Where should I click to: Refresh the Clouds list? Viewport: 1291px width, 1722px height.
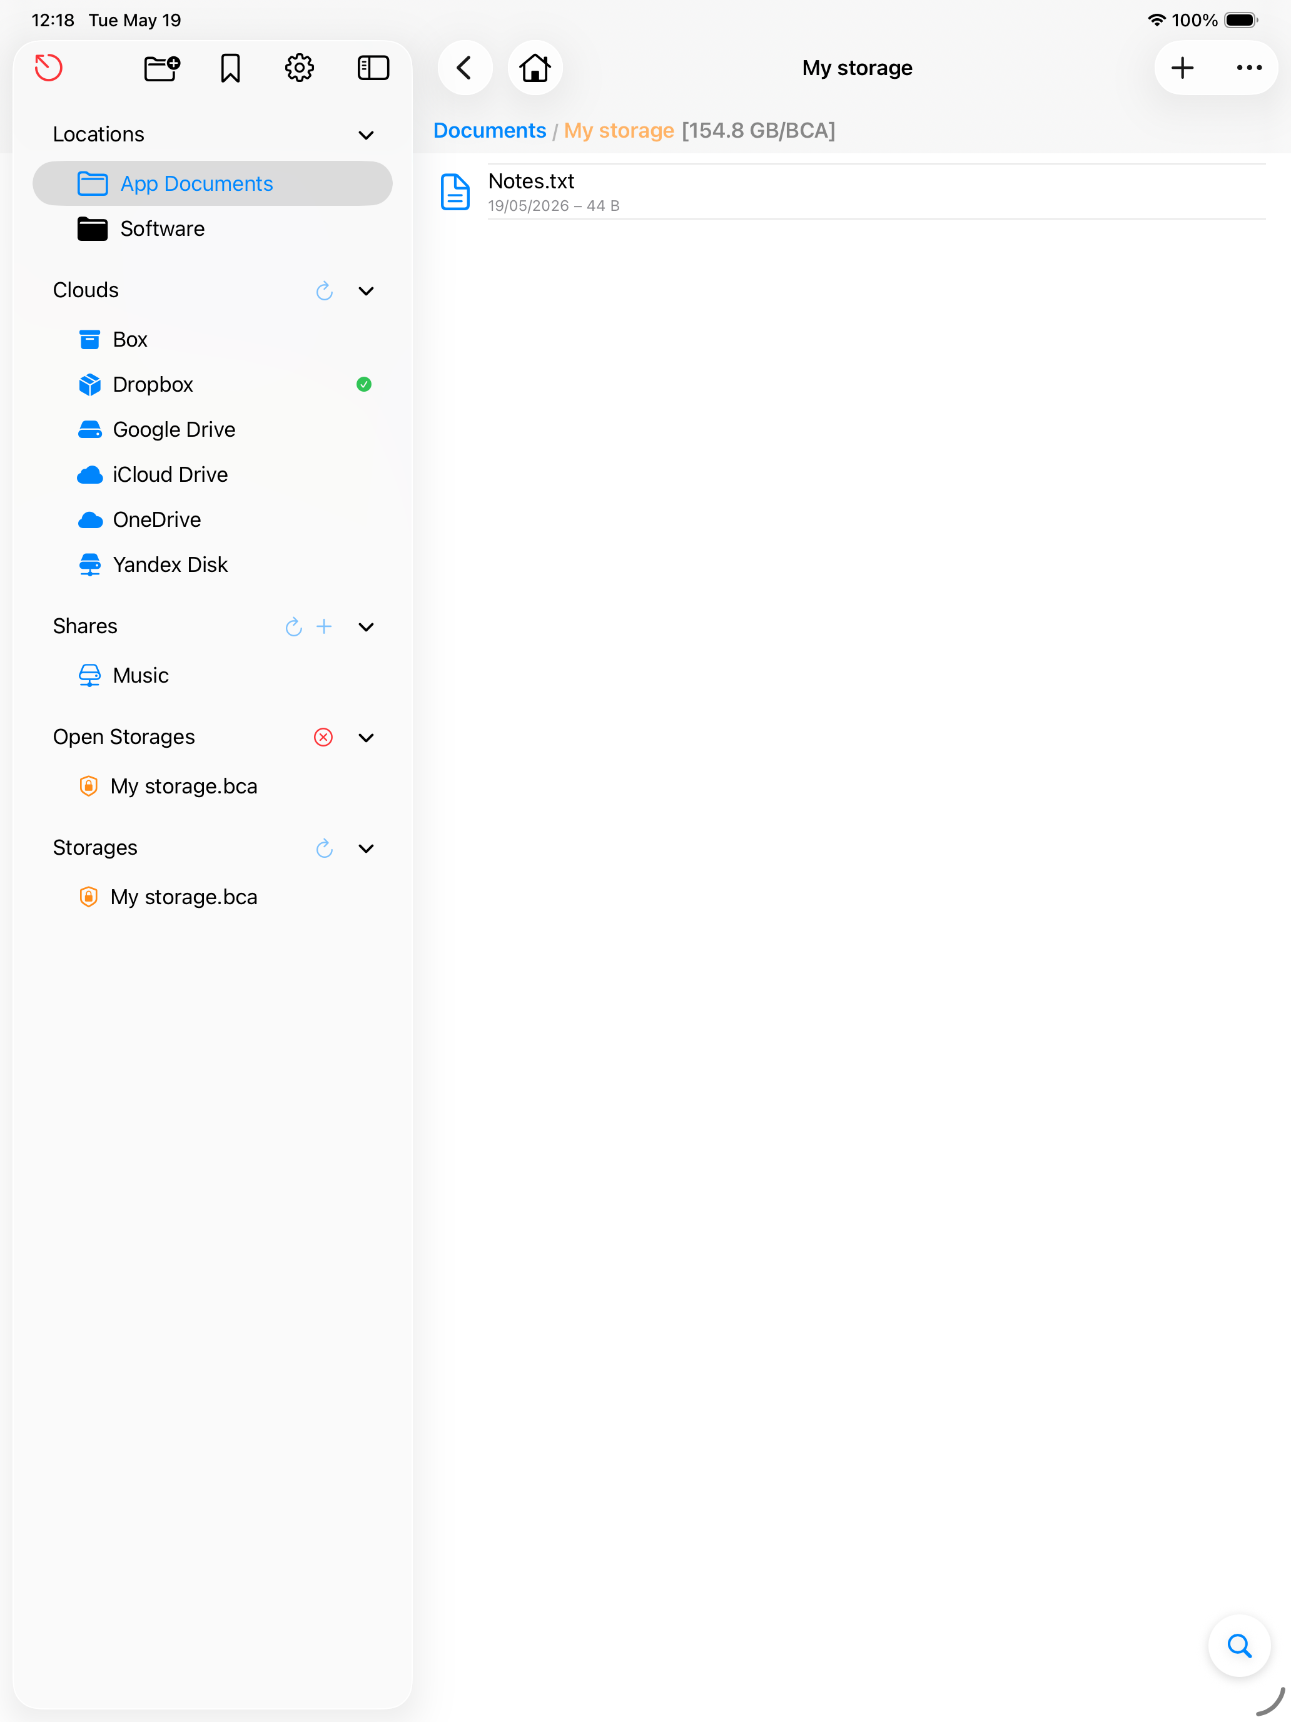(325, 290)
